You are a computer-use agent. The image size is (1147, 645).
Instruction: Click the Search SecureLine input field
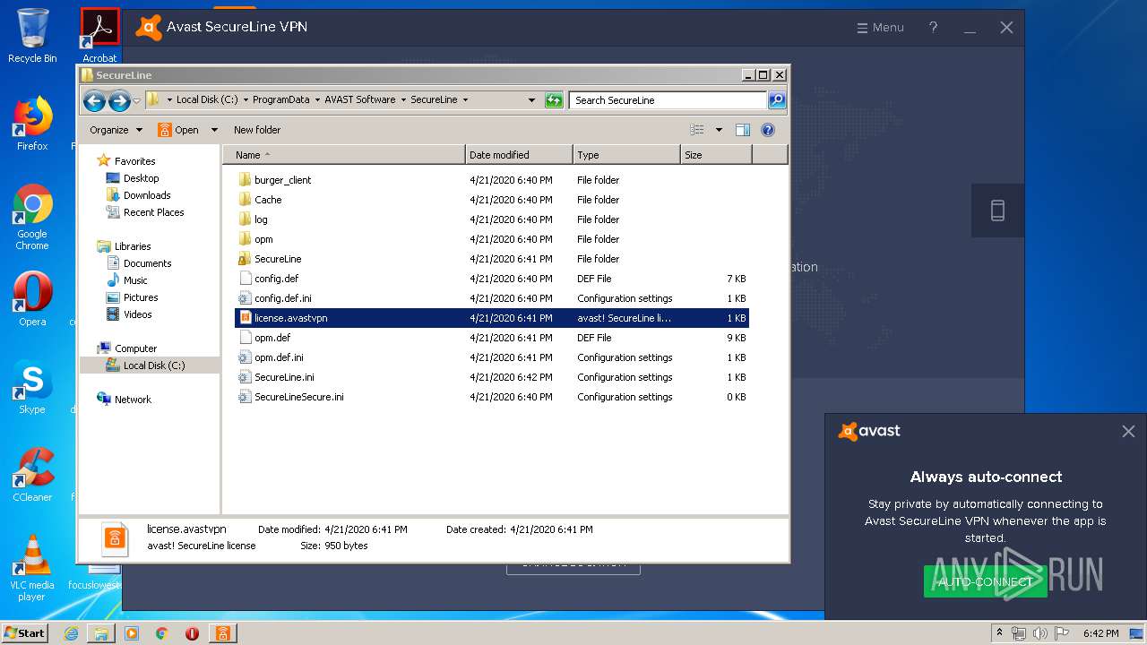point(668,100)
